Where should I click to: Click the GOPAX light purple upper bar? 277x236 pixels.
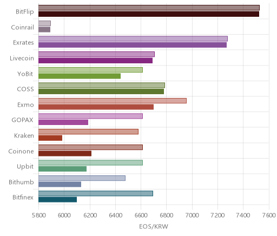90,116
